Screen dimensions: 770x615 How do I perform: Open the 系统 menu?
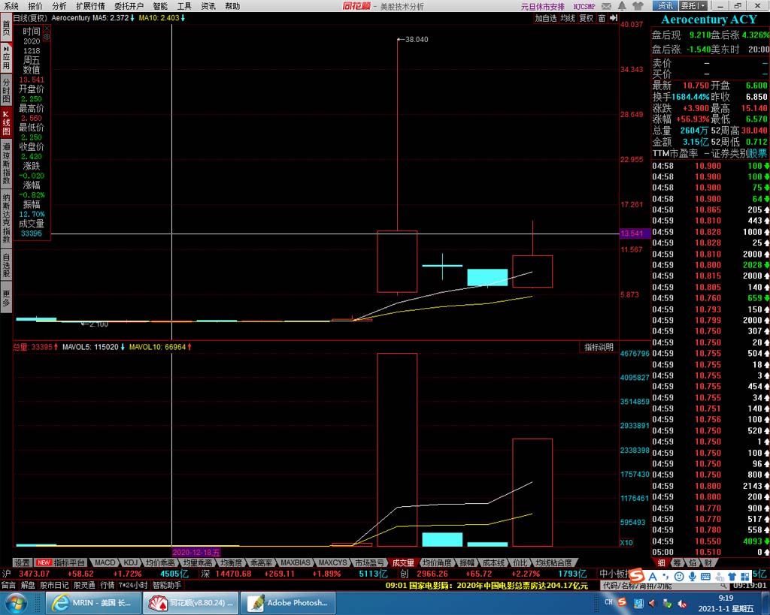click(11, 6)
